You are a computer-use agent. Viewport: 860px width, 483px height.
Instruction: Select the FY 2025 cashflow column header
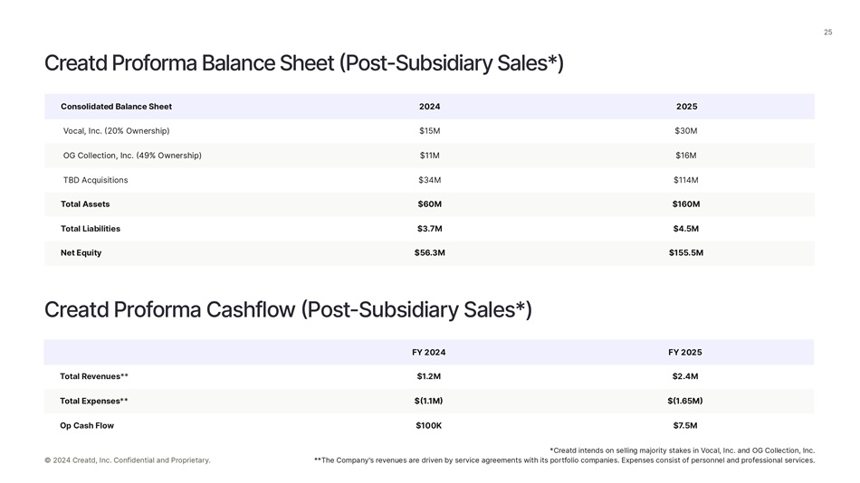pyautogui.click(x=684, y=353)
